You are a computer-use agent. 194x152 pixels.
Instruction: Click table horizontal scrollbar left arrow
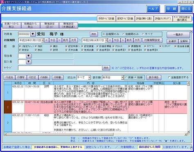coord(5,134)
